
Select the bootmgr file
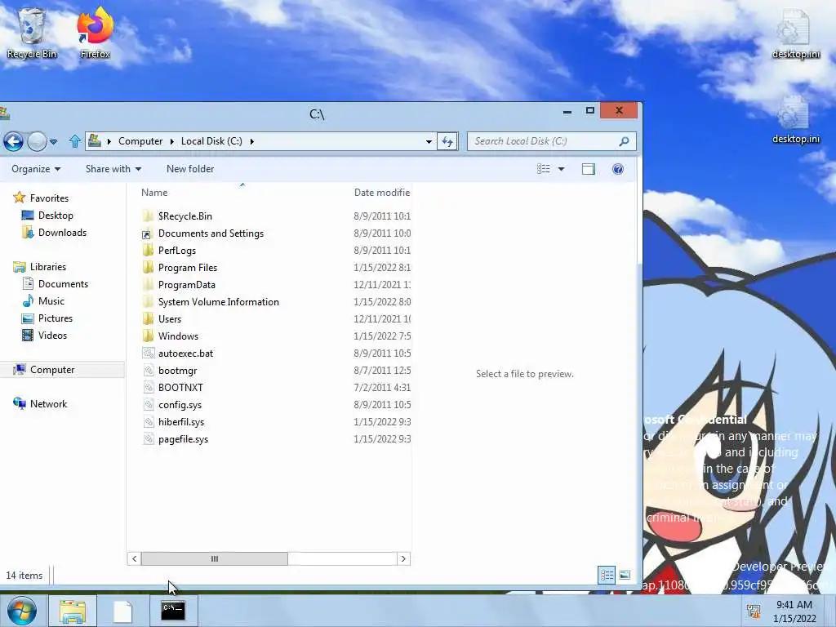tap(177, 371)
